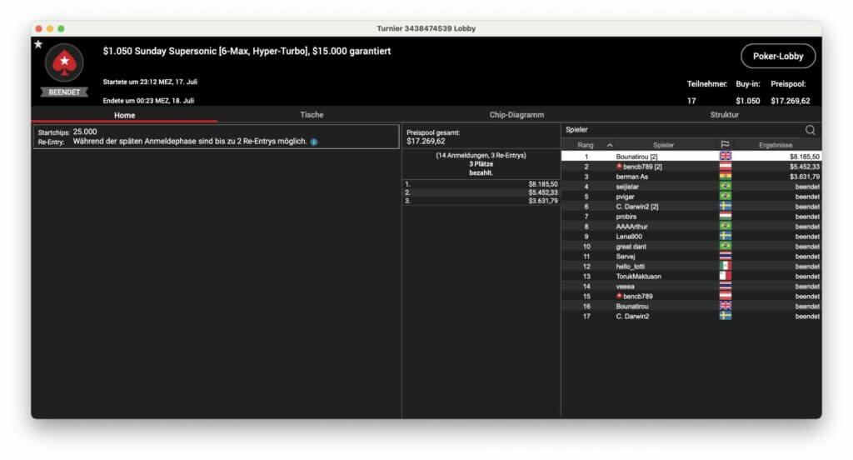Click the flag beside seijistar
The height and width of the screenshot is (460, 853).
coord(726,186)
